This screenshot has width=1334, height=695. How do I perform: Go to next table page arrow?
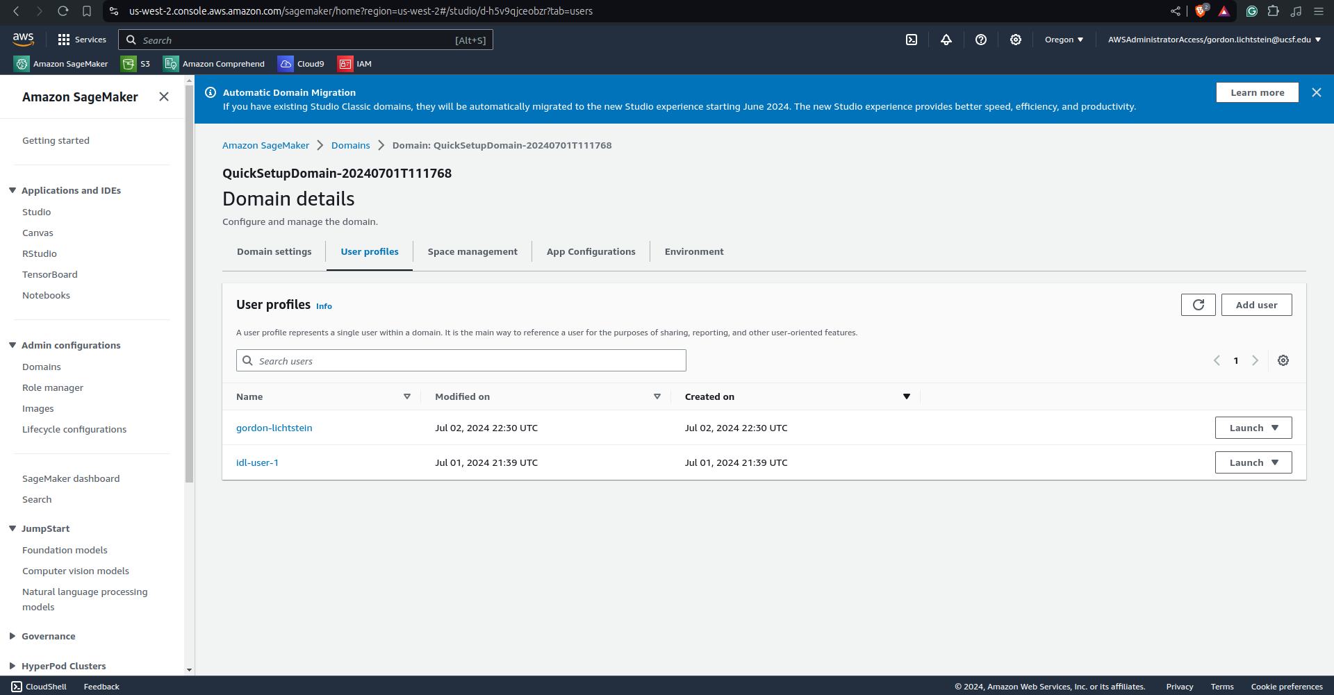[1255, 360]
